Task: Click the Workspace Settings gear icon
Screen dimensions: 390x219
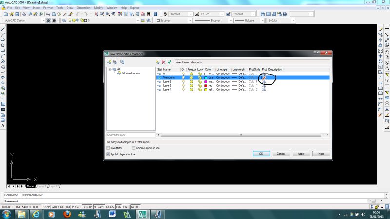Action: coord(48,20)
